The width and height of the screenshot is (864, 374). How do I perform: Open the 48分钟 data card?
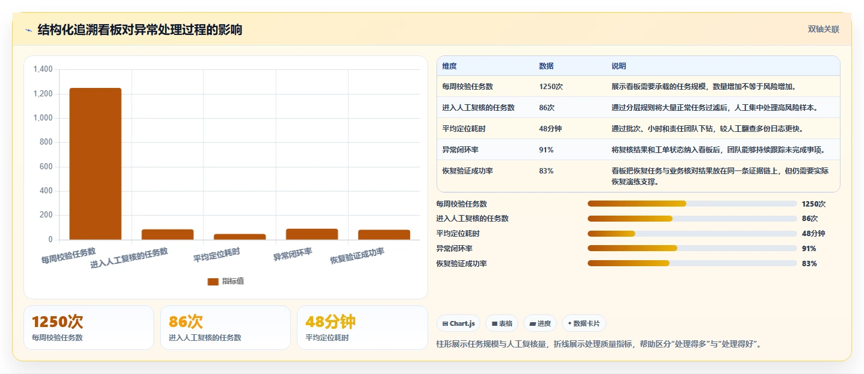[x=362, y=328]
